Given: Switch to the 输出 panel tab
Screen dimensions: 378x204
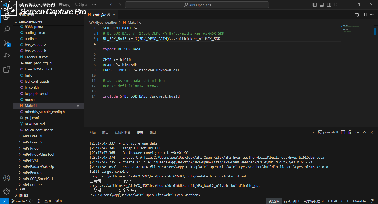Looking at the screenshot, I should pyautogui.click(x=105, y=132).
